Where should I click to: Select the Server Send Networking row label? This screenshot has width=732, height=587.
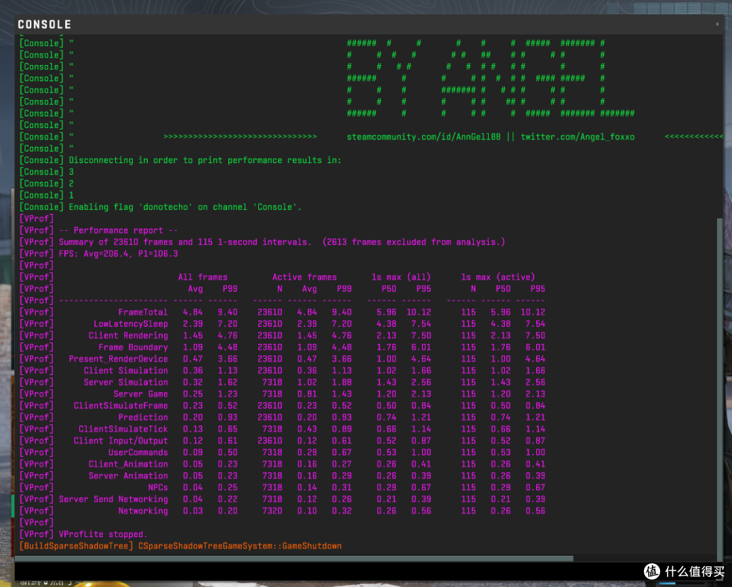113,499
